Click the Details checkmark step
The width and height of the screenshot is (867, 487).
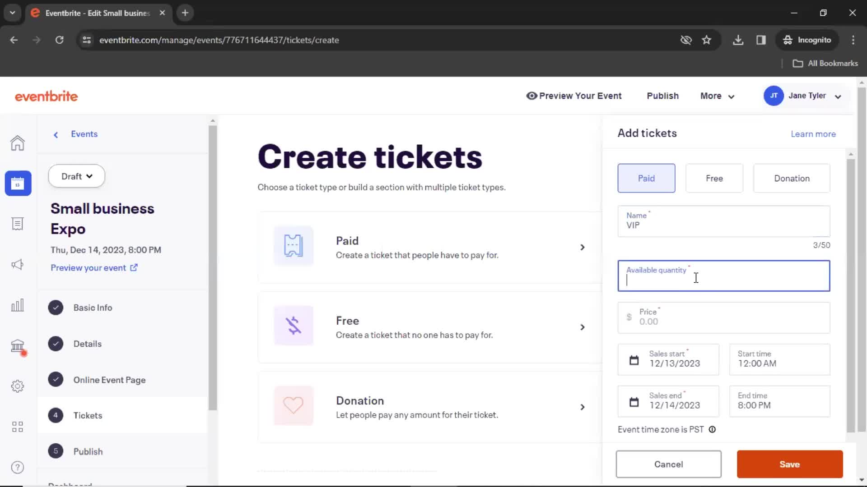(56, 343)
